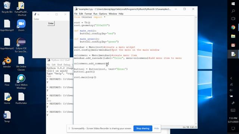Open the File menu in Python Shell window

click(48, 65)
